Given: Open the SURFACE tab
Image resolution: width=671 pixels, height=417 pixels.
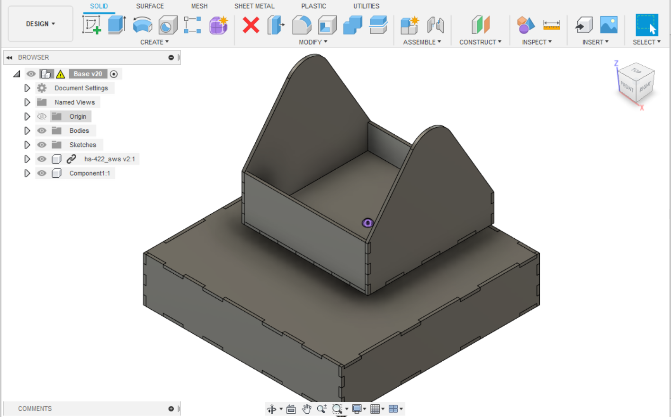Looking at the screenshot, I should [x=150, y=6].
